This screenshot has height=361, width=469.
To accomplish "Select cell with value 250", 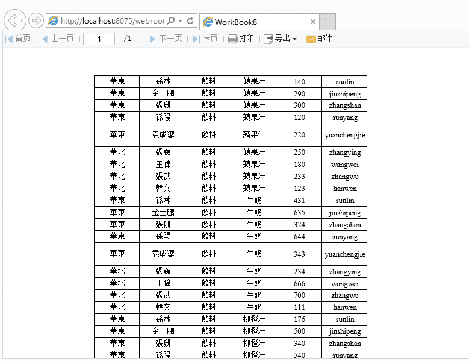I will pos(299,152).
